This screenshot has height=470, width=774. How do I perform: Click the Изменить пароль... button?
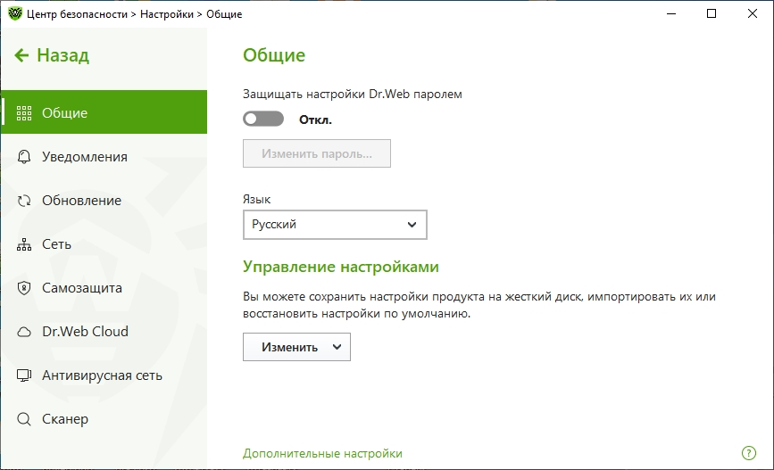(x=316, y=153)
